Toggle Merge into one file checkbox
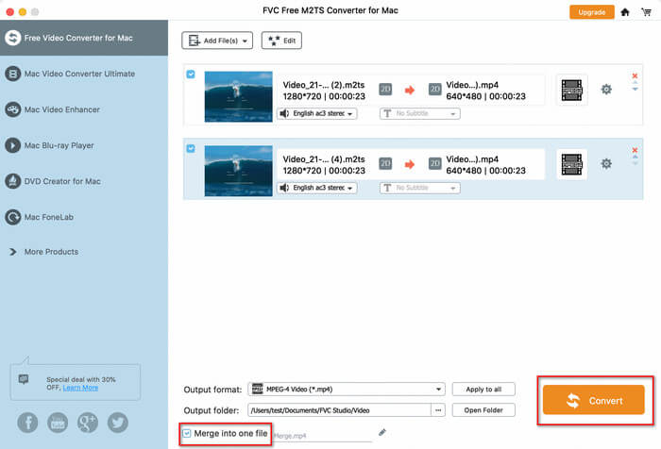The height and width of the screenshot is (449, 661). coord(187,433)
